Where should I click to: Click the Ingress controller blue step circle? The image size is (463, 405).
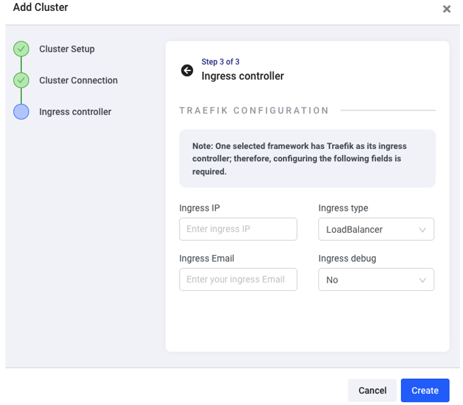(x=21, y=112)
